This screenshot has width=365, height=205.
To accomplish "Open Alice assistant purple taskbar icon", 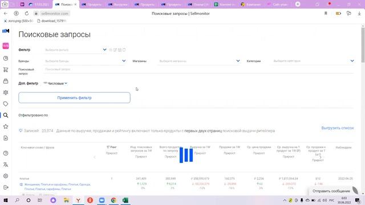I will 53,200.
